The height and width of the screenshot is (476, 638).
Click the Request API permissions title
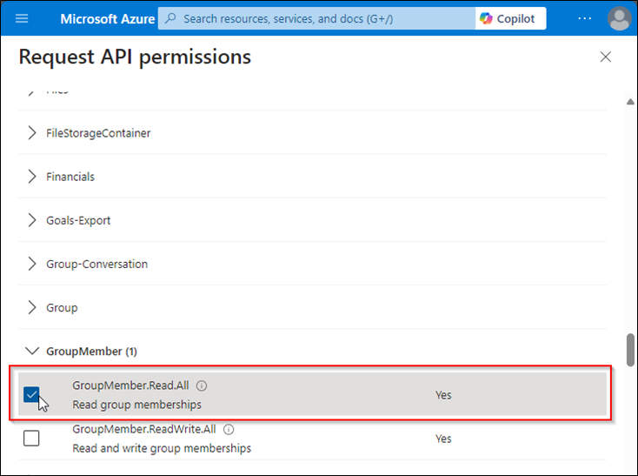(135, 57)
